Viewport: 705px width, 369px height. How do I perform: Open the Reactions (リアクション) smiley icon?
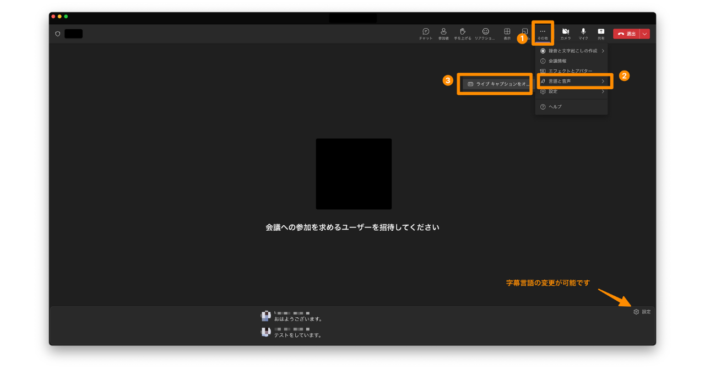(485, 33)
